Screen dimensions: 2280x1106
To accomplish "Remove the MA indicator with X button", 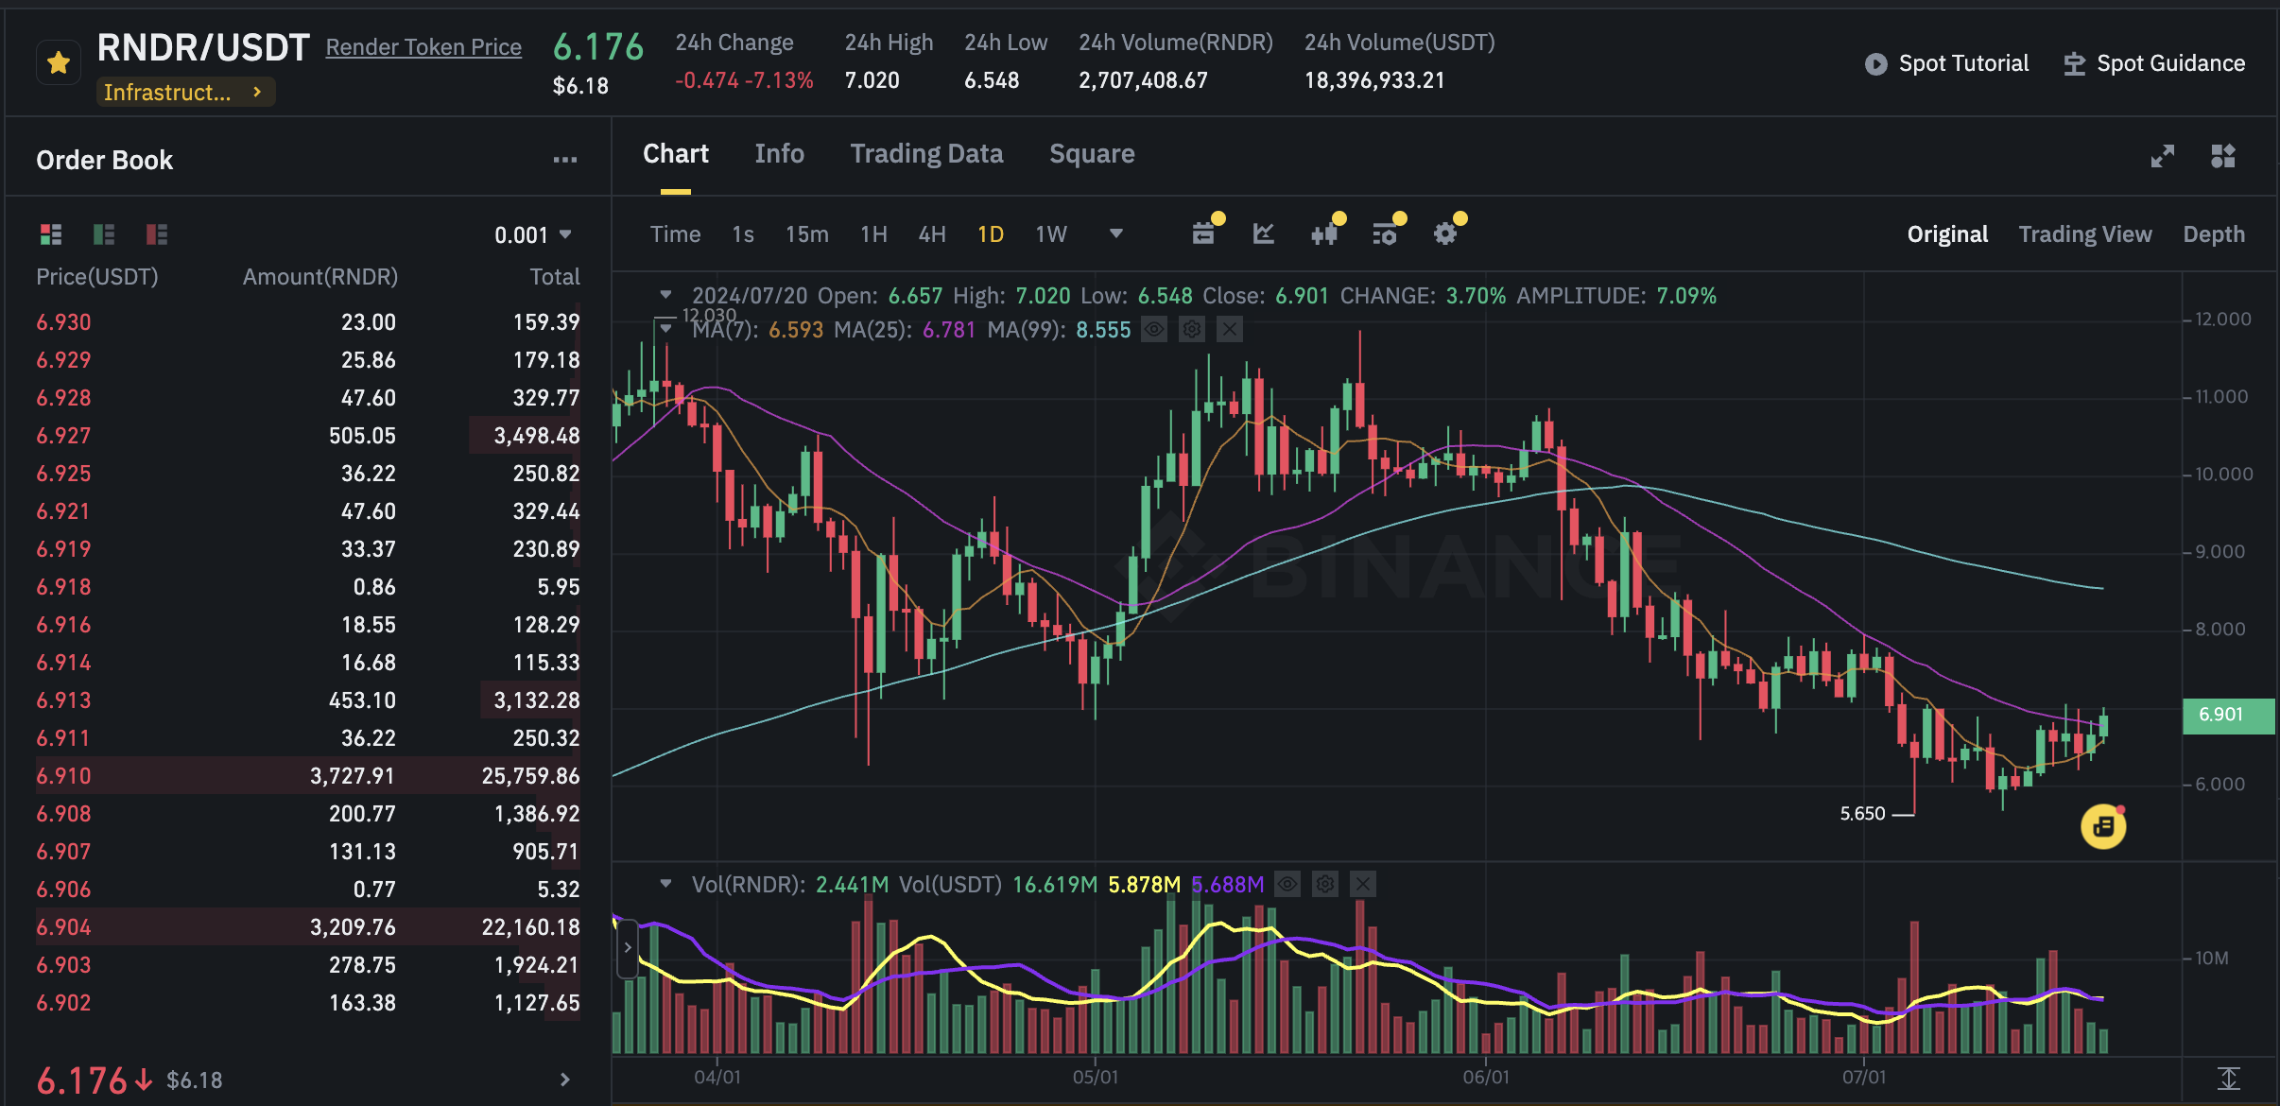I will pyautogui.click(x=1229, y=330).
